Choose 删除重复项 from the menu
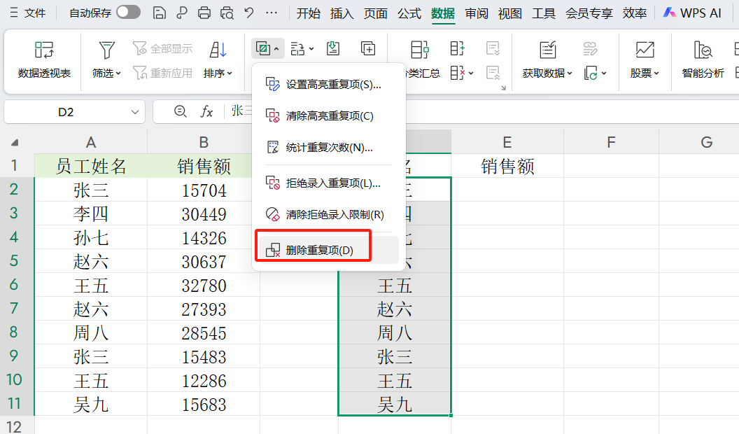739x434 pixels. click(312, 246)
